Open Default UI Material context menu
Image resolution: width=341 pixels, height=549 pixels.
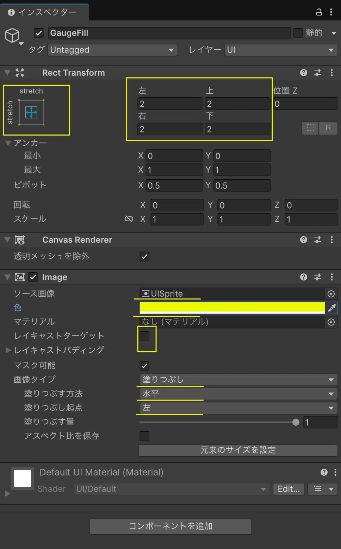click(x=335, y=472)
